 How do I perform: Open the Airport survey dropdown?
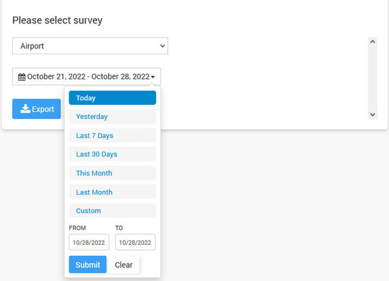coord(90,46)
